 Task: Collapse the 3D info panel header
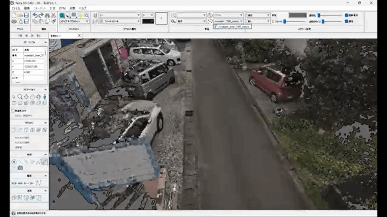pos(46,42)
